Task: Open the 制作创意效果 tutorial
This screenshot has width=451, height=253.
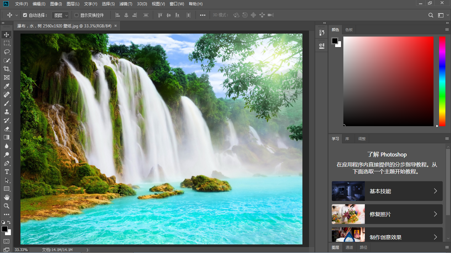Action: [387, 235]
